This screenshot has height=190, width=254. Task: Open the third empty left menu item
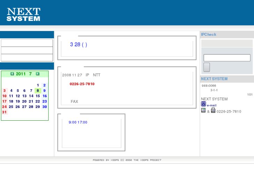tap(27, 58)
